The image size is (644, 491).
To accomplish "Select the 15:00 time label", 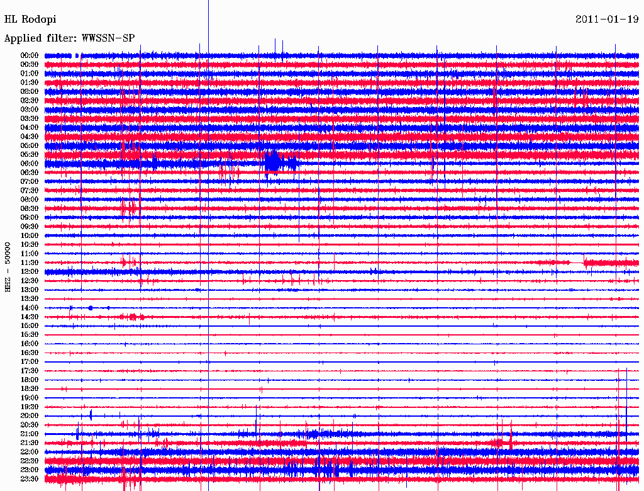I will coord(30,325).
